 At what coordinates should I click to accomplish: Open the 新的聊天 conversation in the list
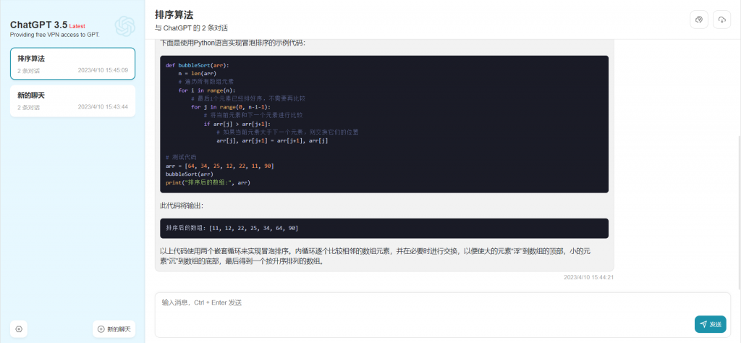73,101
